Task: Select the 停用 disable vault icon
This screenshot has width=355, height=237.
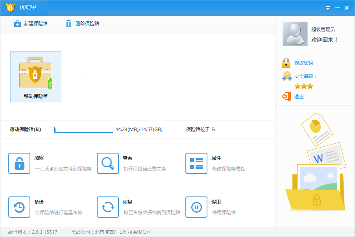Action: tap(196, 207)
